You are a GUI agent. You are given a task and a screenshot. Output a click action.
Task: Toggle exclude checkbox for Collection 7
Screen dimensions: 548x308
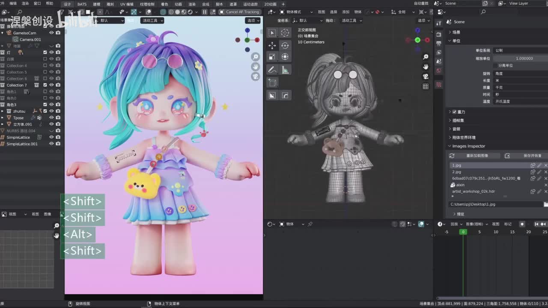(x=45, y=85)
